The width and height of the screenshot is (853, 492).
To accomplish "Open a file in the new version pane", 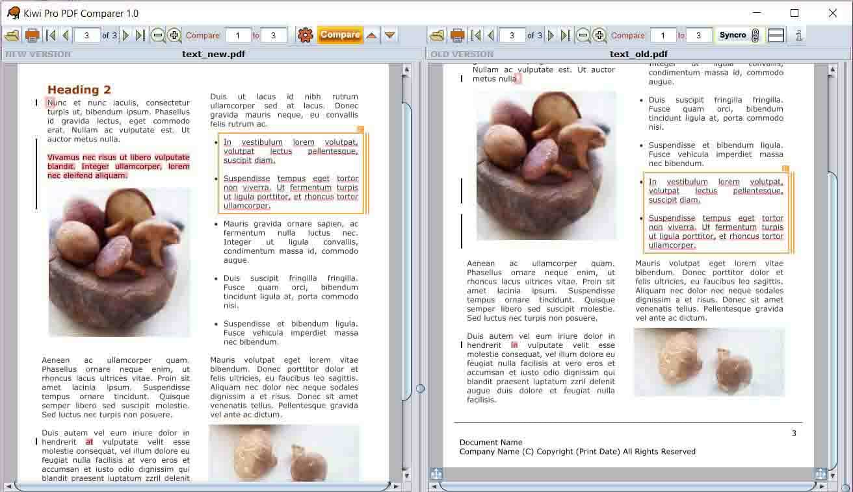I will [12, 35].
